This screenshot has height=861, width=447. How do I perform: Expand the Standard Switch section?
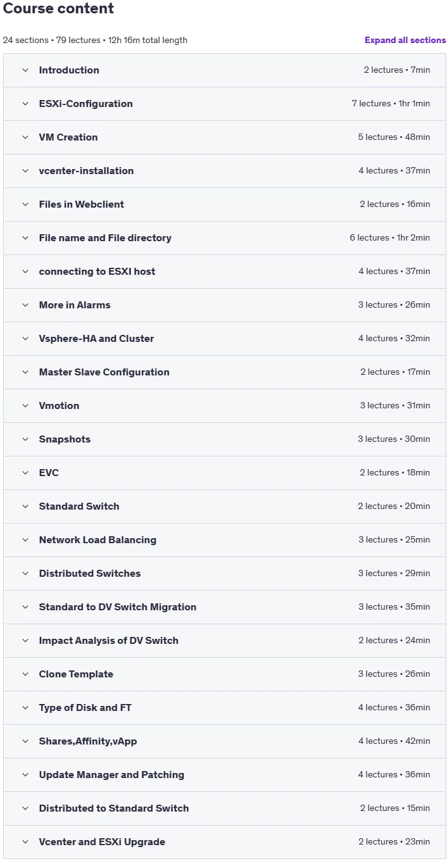pyautogui.click(x=225, y=506)
